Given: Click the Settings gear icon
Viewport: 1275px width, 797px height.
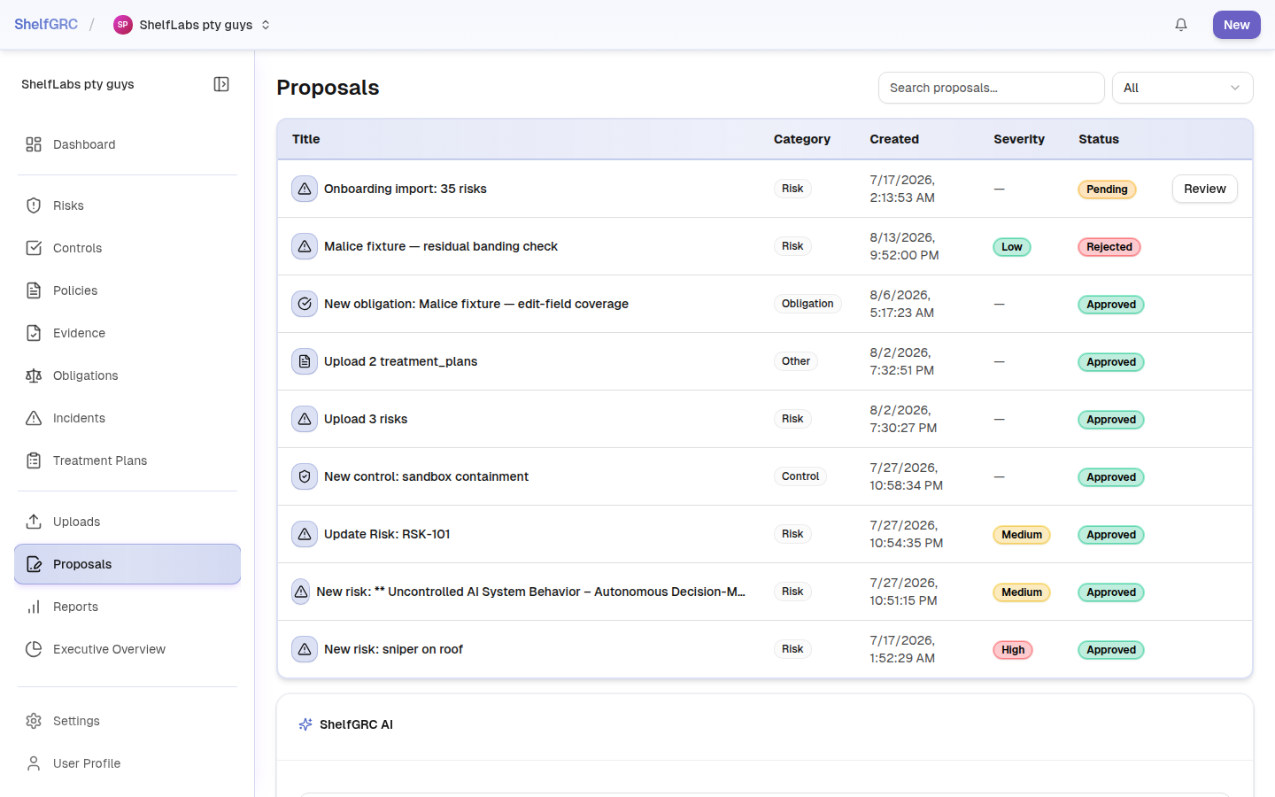Looking at the screenshot, I should coord(34,721).
